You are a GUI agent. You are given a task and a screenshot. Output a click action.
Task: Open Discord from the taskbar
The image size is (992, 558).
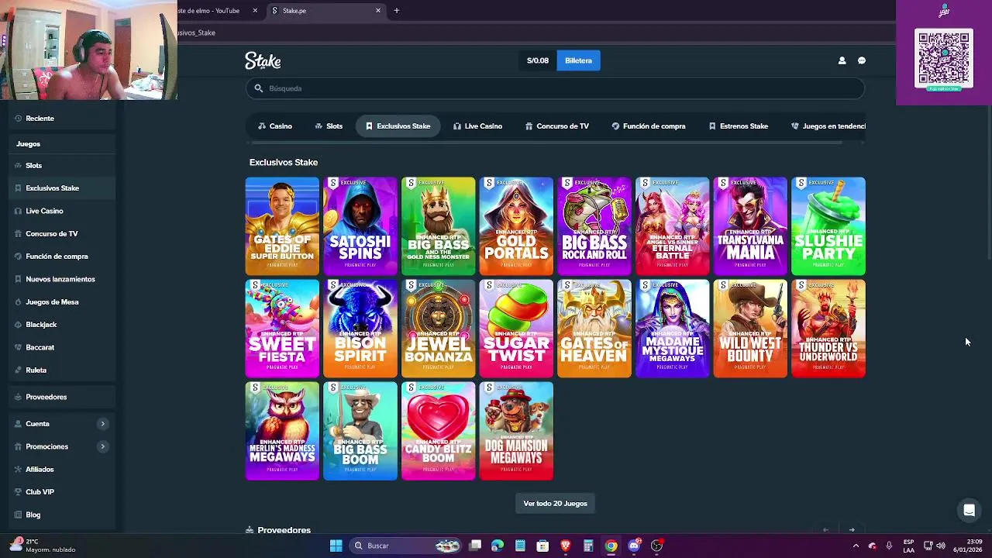(x=634, y=546)
